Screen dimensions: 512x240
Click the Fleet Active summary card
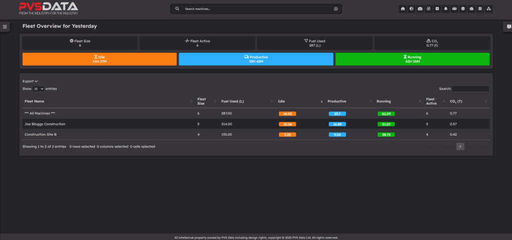tap(197, 43)
